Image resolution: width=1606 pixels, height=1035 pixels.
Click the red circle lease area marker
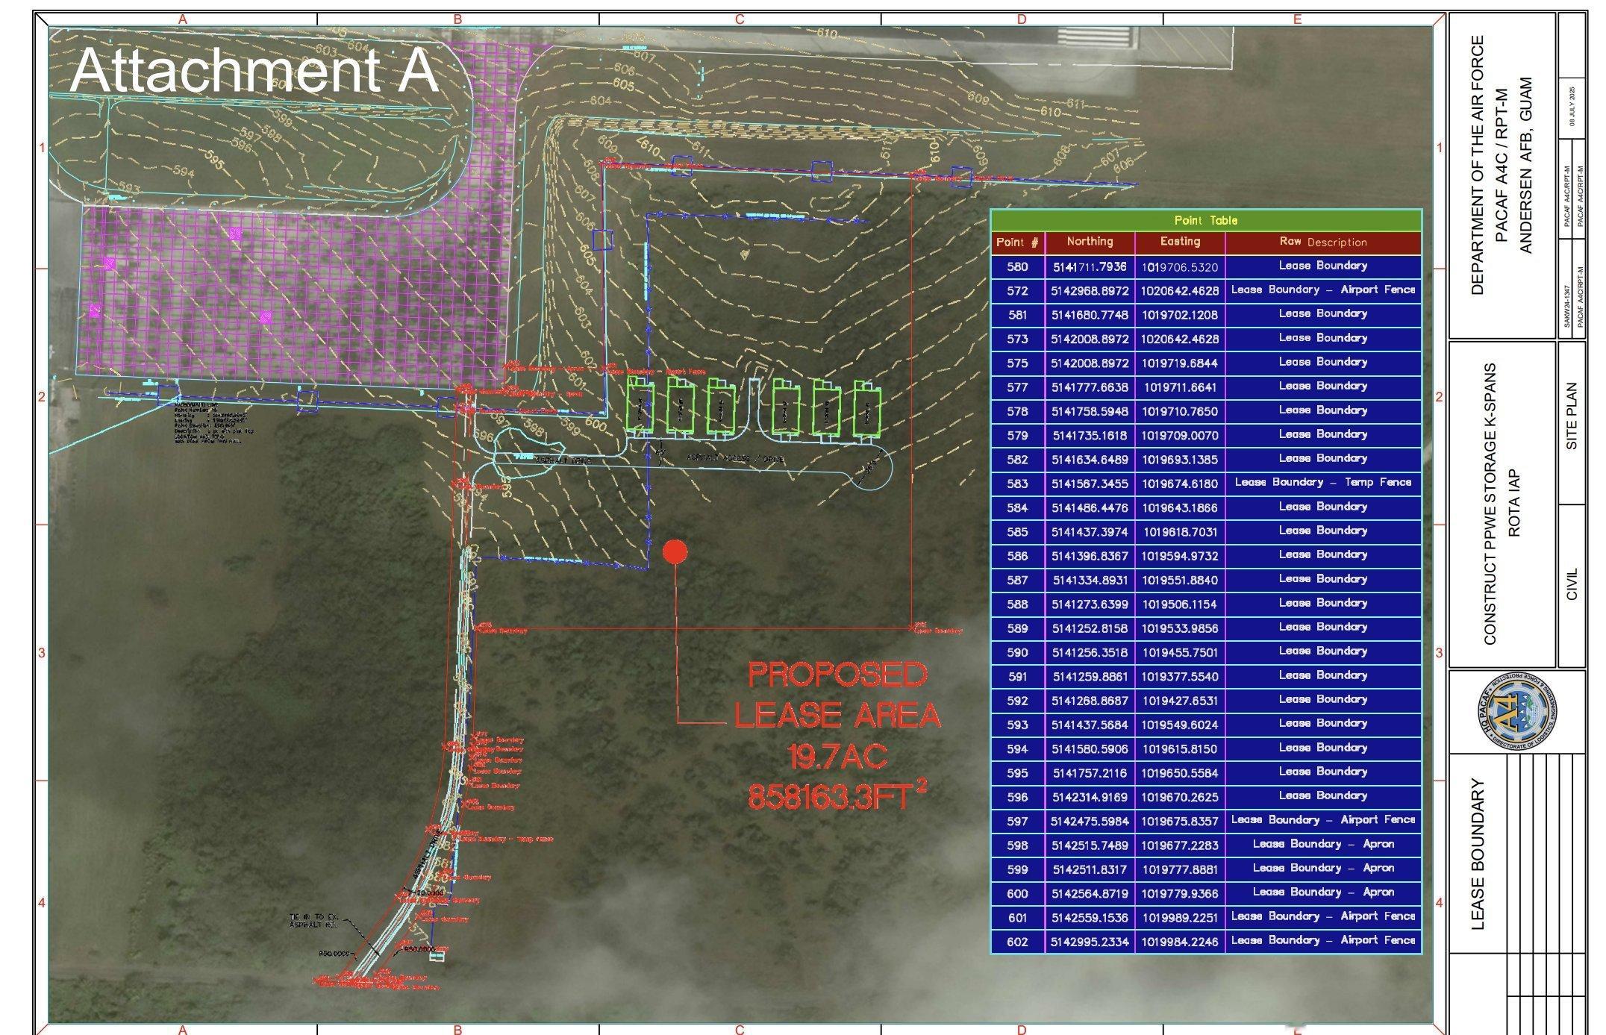[675, 552]
